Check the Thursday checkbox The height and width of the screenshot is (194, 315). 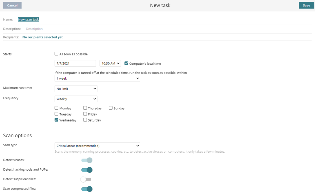click(85, 108)
